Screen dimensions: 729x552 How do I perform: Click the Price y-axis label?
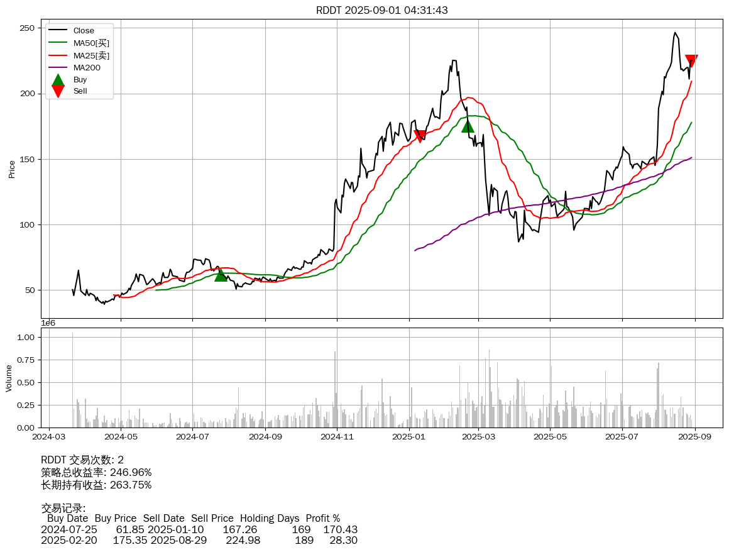pyautogui.click(x=11, y=169)
